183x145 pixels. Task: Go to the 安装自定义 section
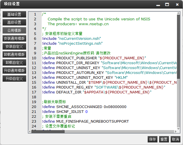pos(14,46)
